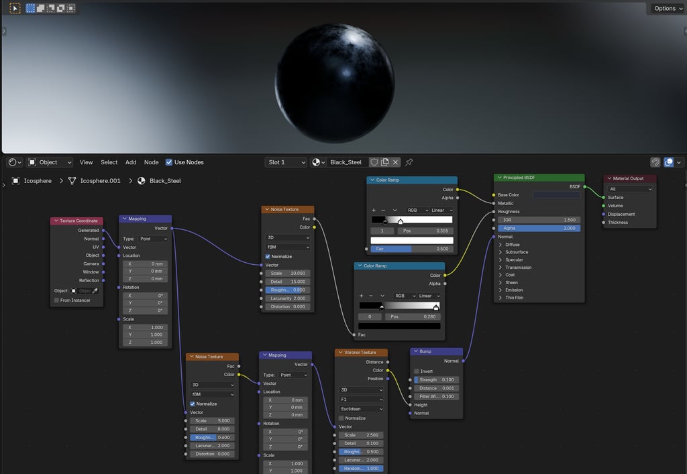Viewport: 687px width, 474px height.
Task: Open the Node menu
Action: point(151,162)
